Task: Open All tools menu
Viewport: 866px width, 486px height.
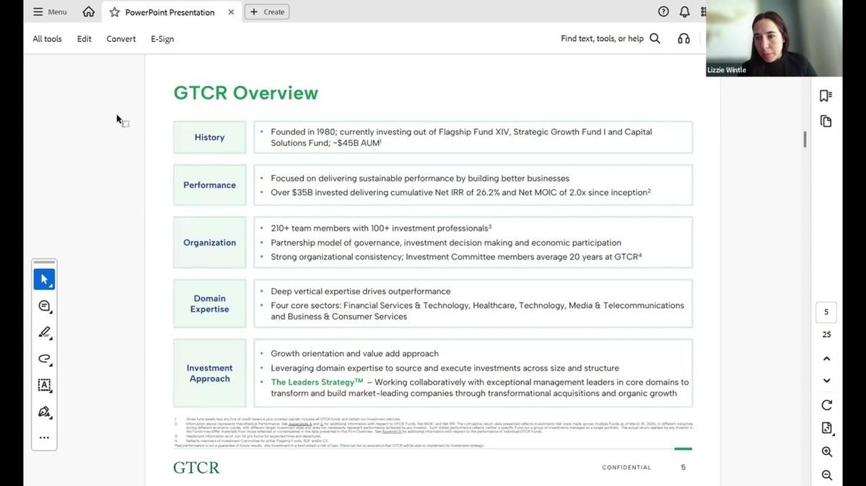Action: (x=47, y=39)
